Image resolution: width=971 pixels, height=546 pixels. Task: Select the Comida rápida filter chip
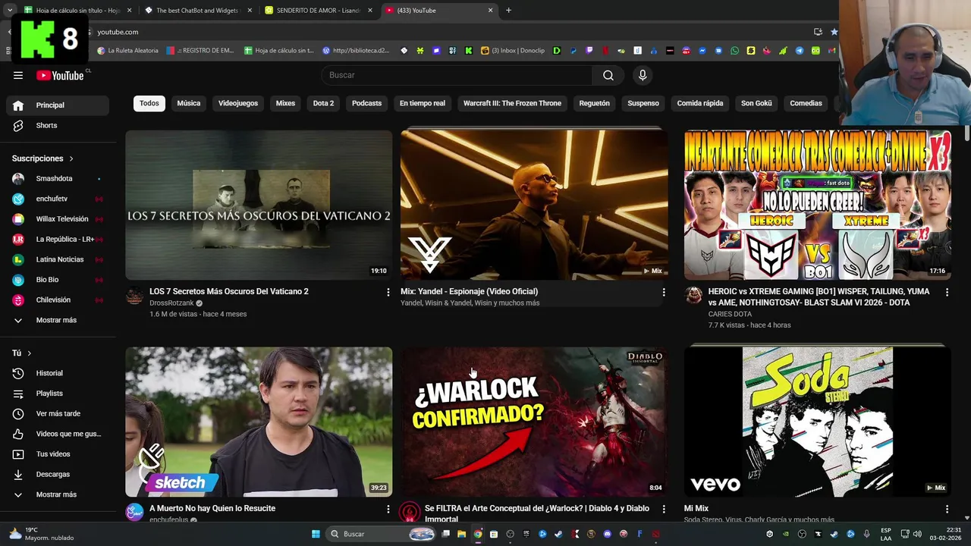coord(700,103)
